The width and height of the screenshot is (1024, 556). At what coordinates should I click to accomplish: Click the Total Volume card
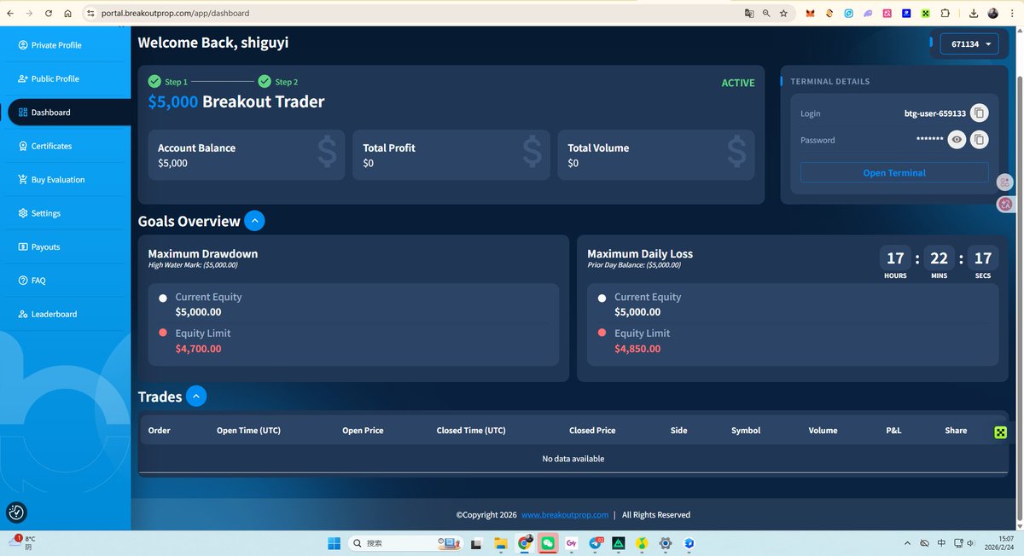click(656, 155)
